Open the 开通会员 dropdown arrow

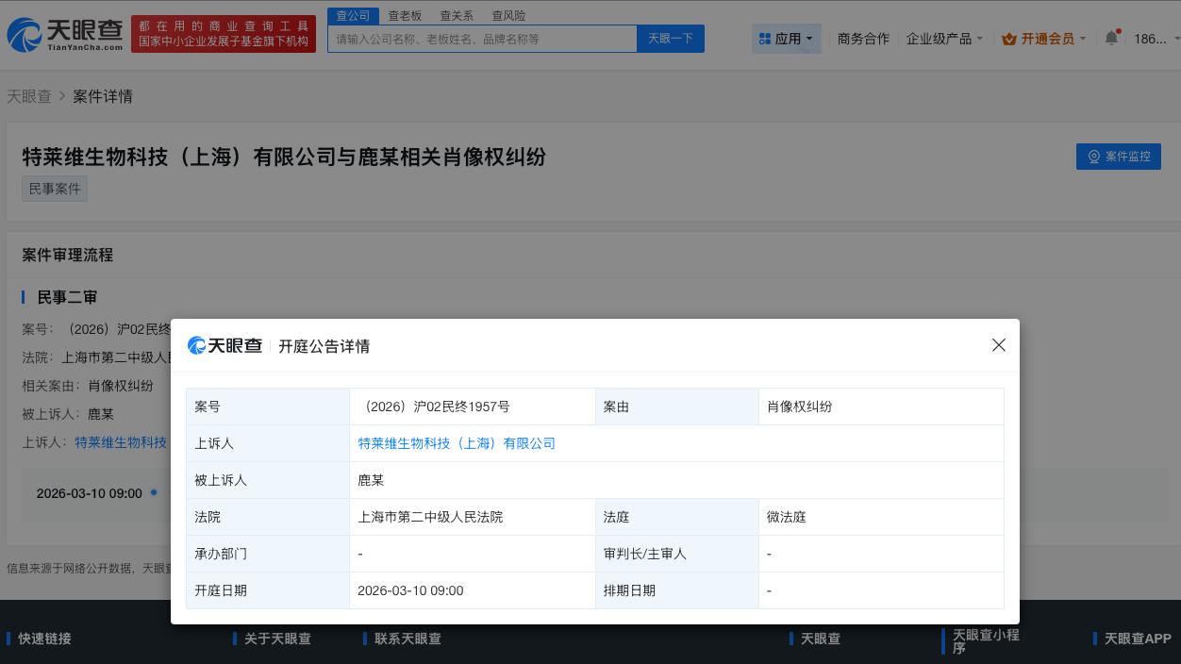(x=1082, y=39)
